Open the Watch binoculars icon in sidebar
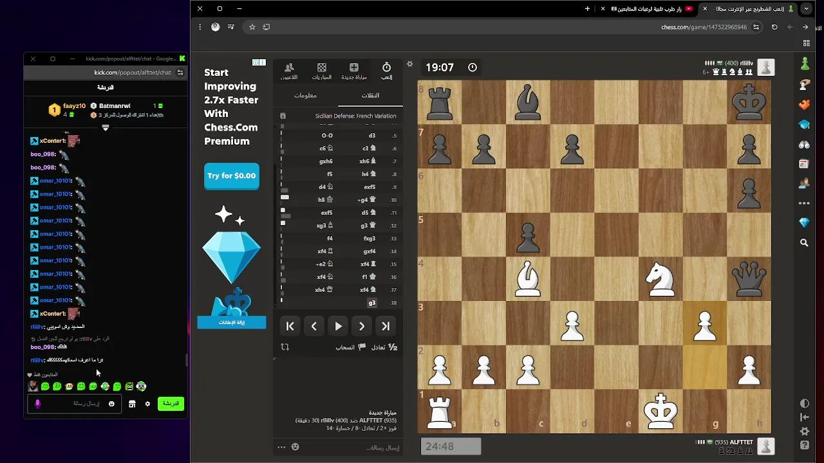The image size is (824, 463). pyautogui.click(x=805, y=144)
